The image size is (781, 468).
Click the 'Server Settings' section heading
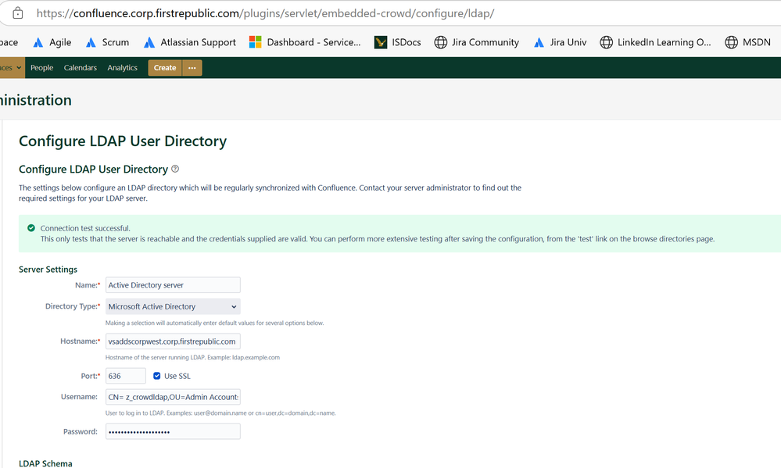point(48,270)
